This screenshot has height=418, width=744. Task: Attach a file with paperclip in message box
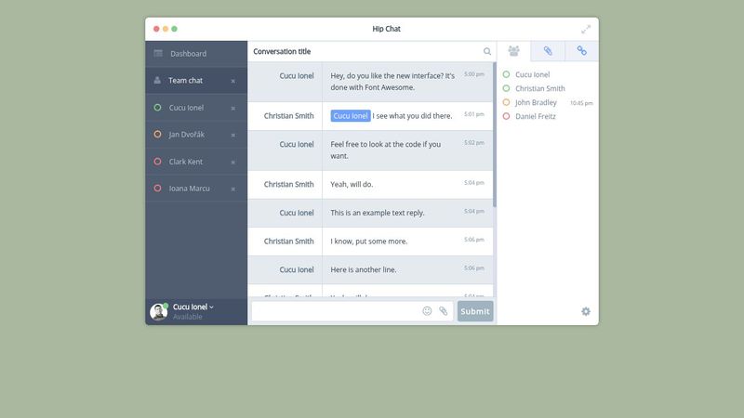[x=444, y=311]
